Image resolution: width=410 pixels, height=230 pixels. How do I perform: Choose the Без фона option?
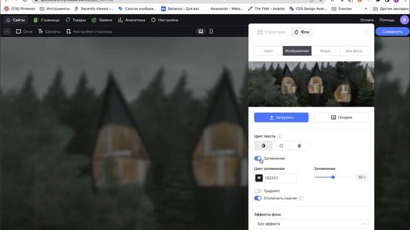354,51
